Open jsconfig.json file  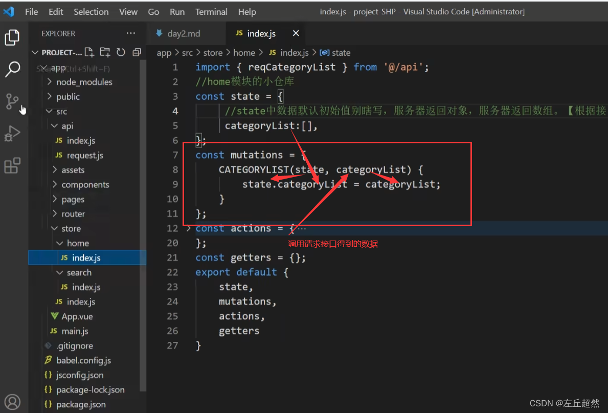79,375
